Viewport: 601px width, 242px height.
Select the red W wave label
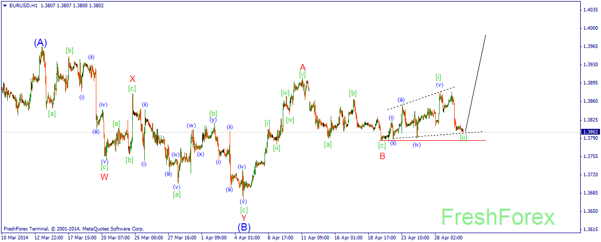(104, 177)
